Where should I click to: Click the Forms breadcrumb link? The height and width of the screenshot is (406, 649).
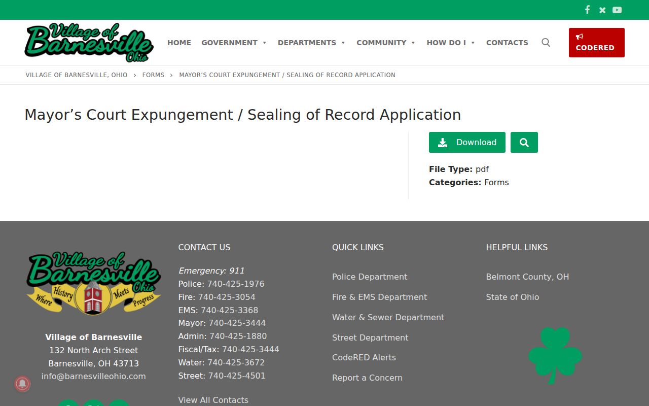153,75
